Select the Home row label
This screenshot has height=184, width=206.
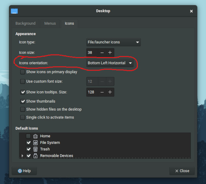(45, 136)
